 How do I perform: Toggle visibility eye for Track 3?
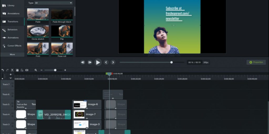pos(13,124)
